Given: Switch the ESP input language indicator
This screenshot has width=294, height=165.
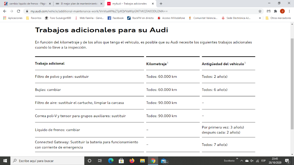Looking at the screenshot, I should 263,161.
